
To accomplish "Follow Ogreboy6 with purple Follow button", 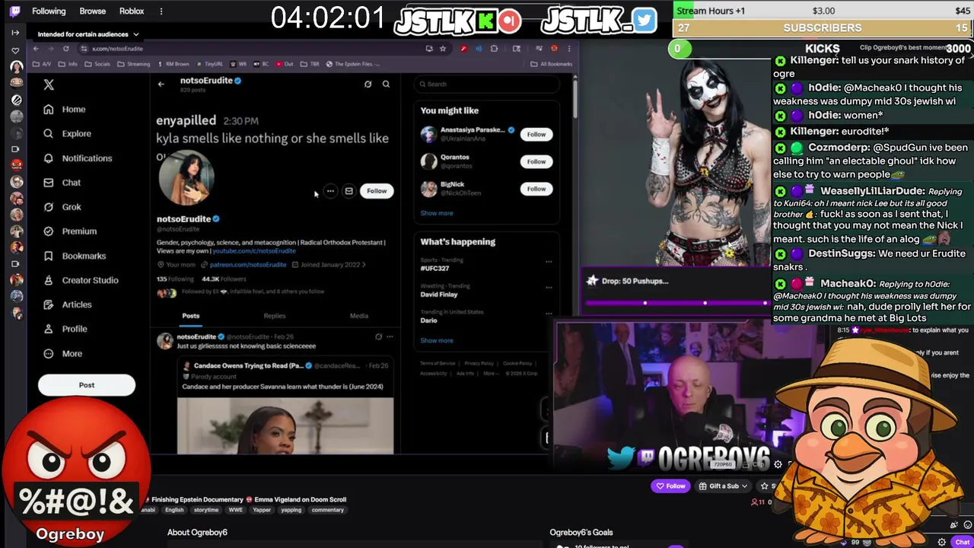I will (670, 486).
